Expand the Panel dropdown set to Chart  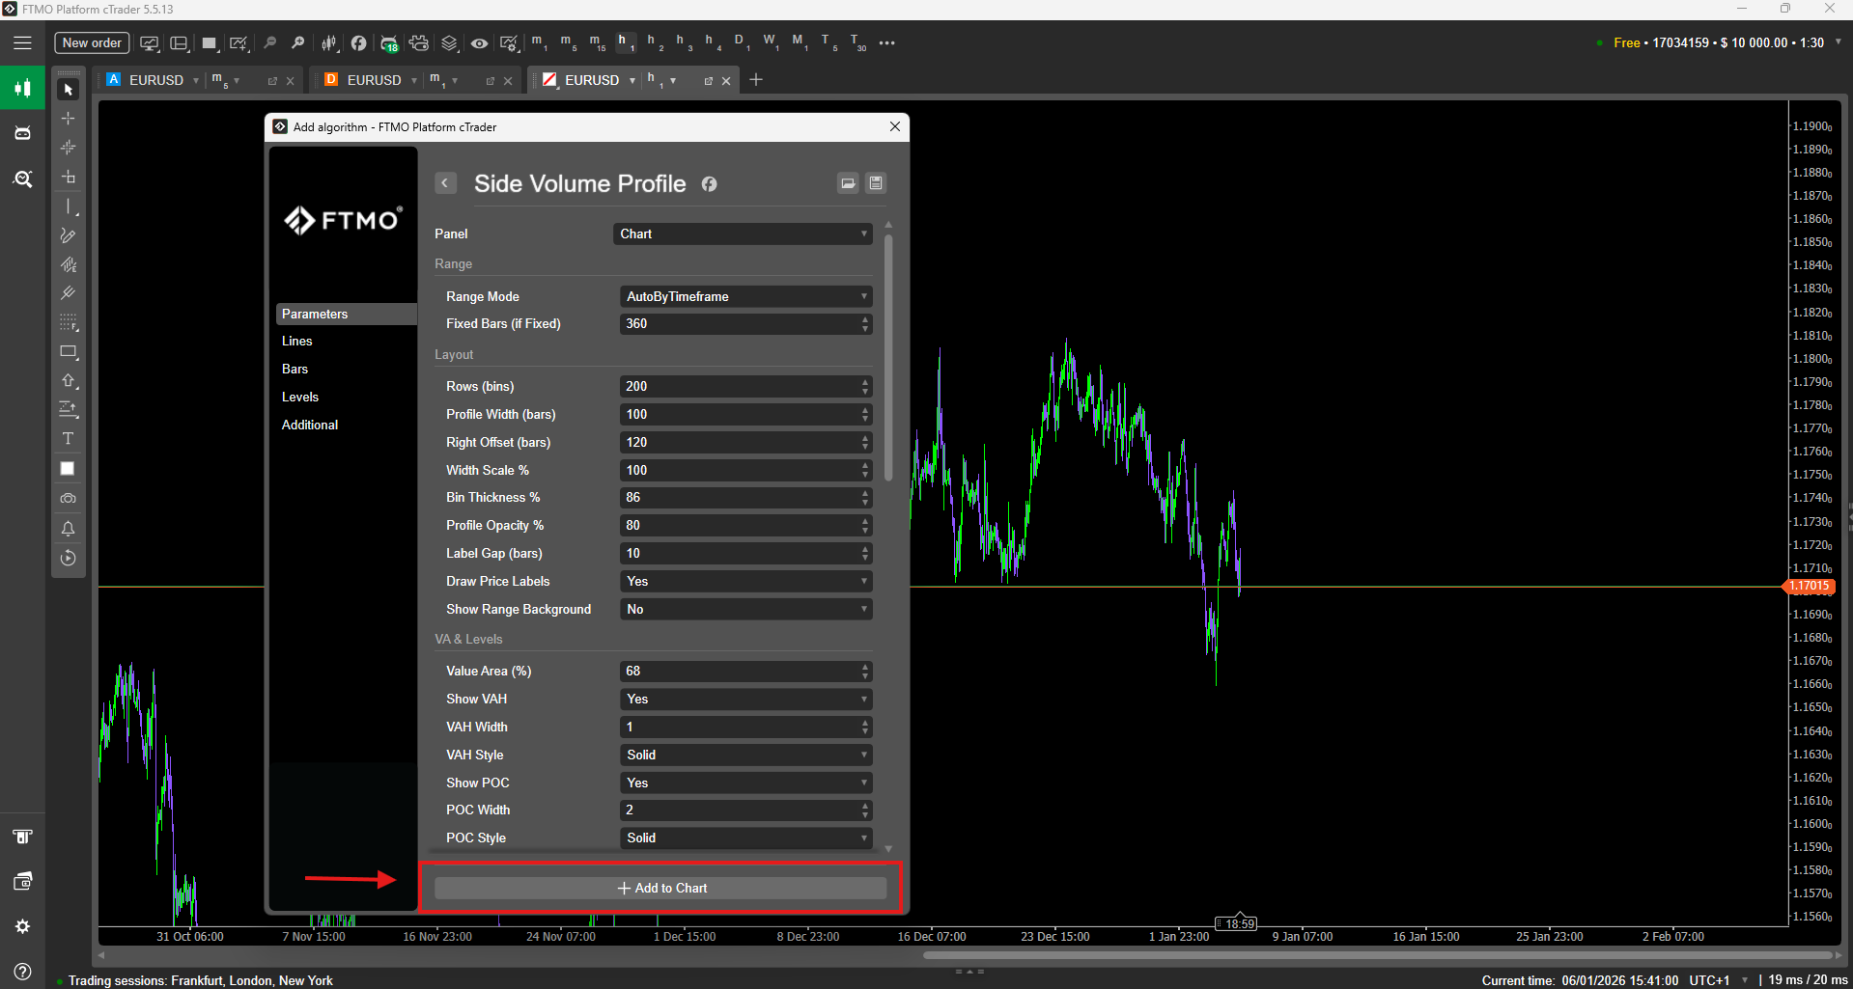[x=742, y=234]
